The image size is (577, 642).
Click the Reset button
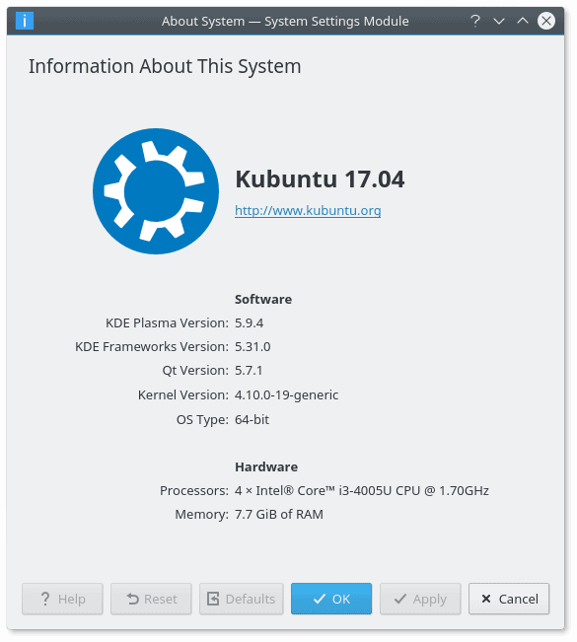151,599
